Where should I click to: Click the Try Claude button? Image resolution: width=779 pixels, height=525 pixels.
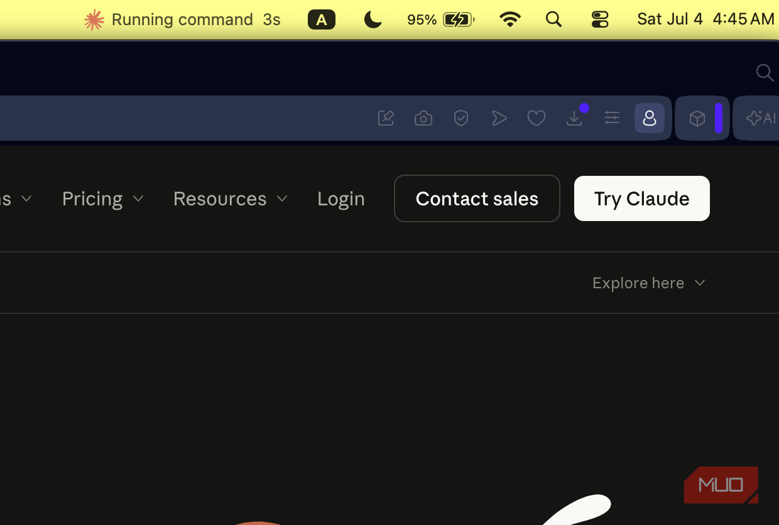click(642, 198)
